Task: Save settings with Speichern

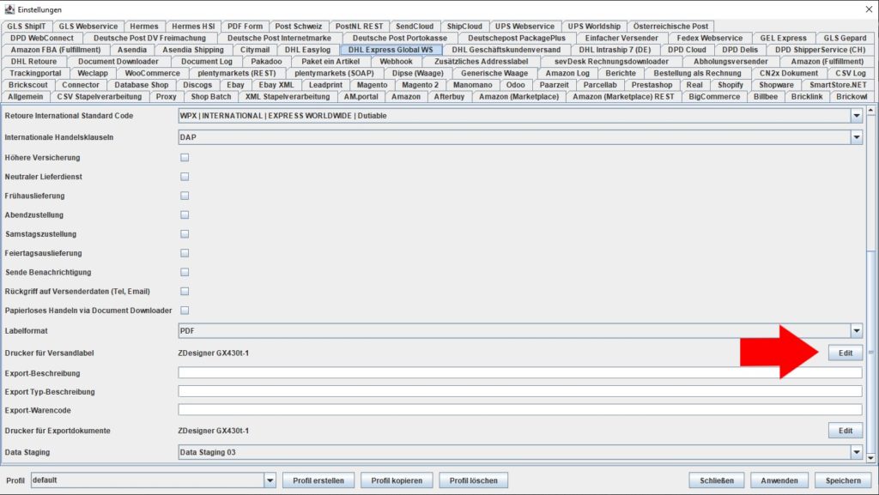Action: pyautogui.click(x=843, y=480)
